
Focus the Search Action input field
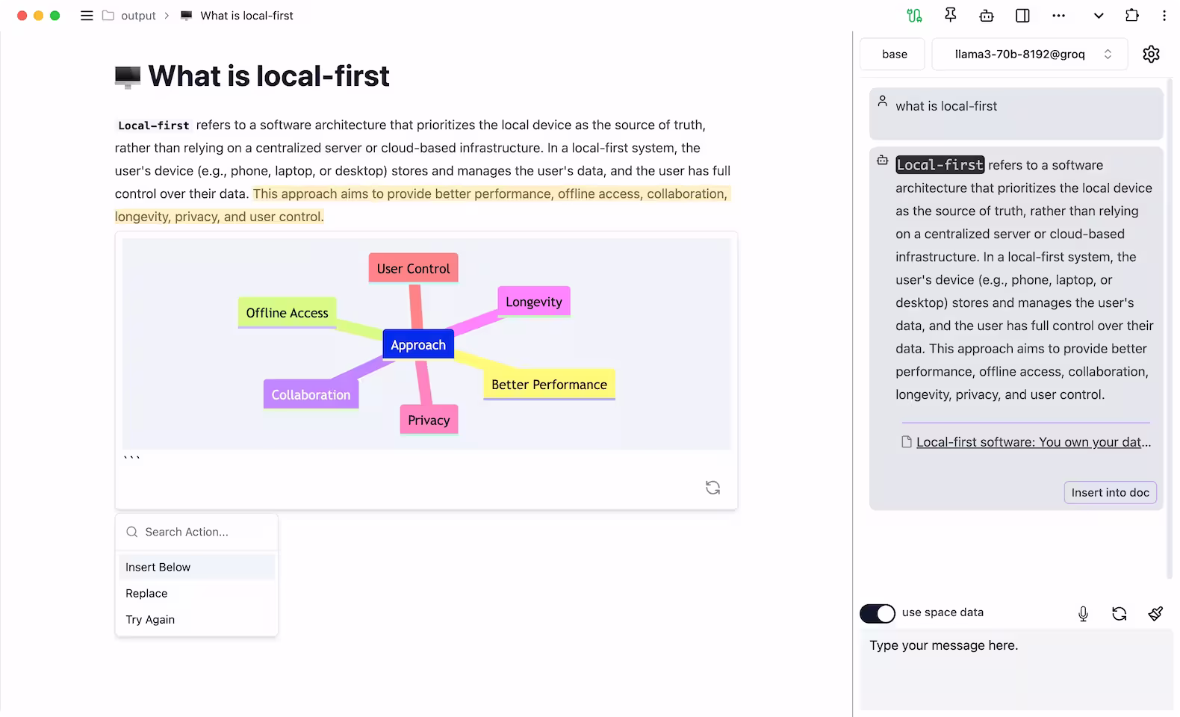pos(197,532)
